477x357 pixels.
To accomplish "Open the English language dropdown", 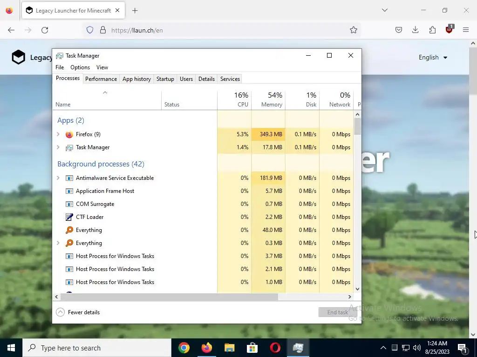I will tap(433, 57).
